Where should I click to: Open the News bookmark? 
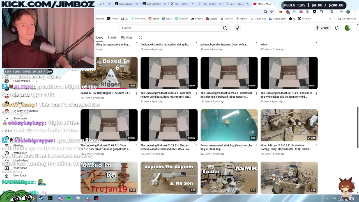167,19
